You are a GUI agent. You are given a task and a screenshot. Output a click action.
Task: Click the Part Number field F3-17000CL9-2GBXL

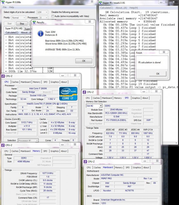(116, 120)
